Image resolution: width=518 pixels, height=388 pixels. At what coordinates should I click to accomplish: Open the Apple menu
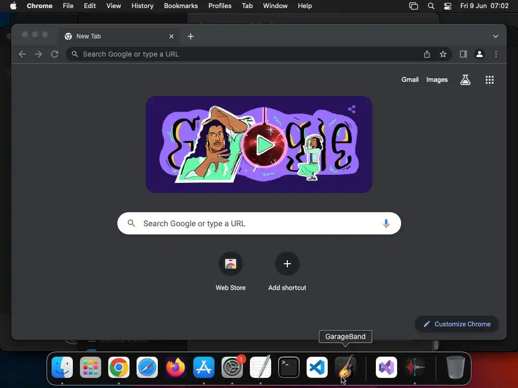coord(13,6)
